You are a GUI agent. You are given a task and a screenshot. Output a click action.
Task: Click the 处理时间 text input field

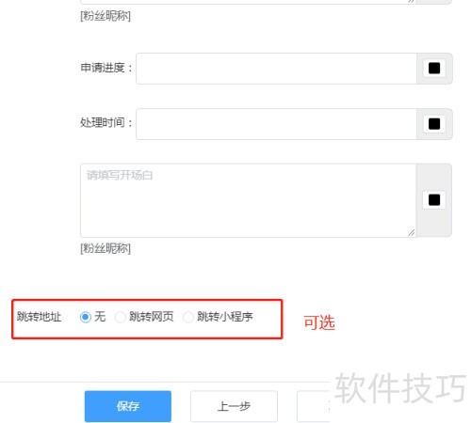(x=276, y=124)
